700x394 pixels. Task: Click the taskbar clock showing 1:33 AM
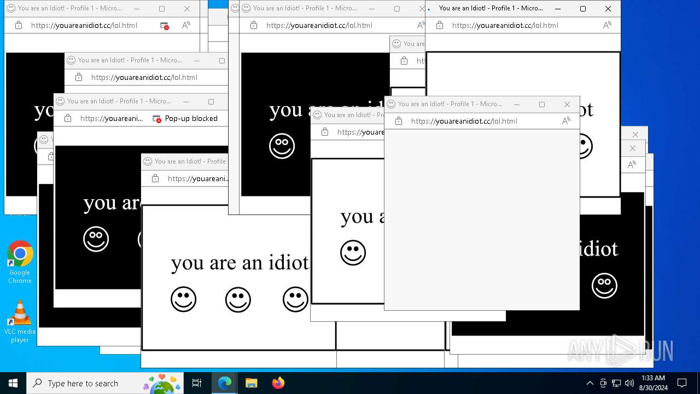coord(653,383)
